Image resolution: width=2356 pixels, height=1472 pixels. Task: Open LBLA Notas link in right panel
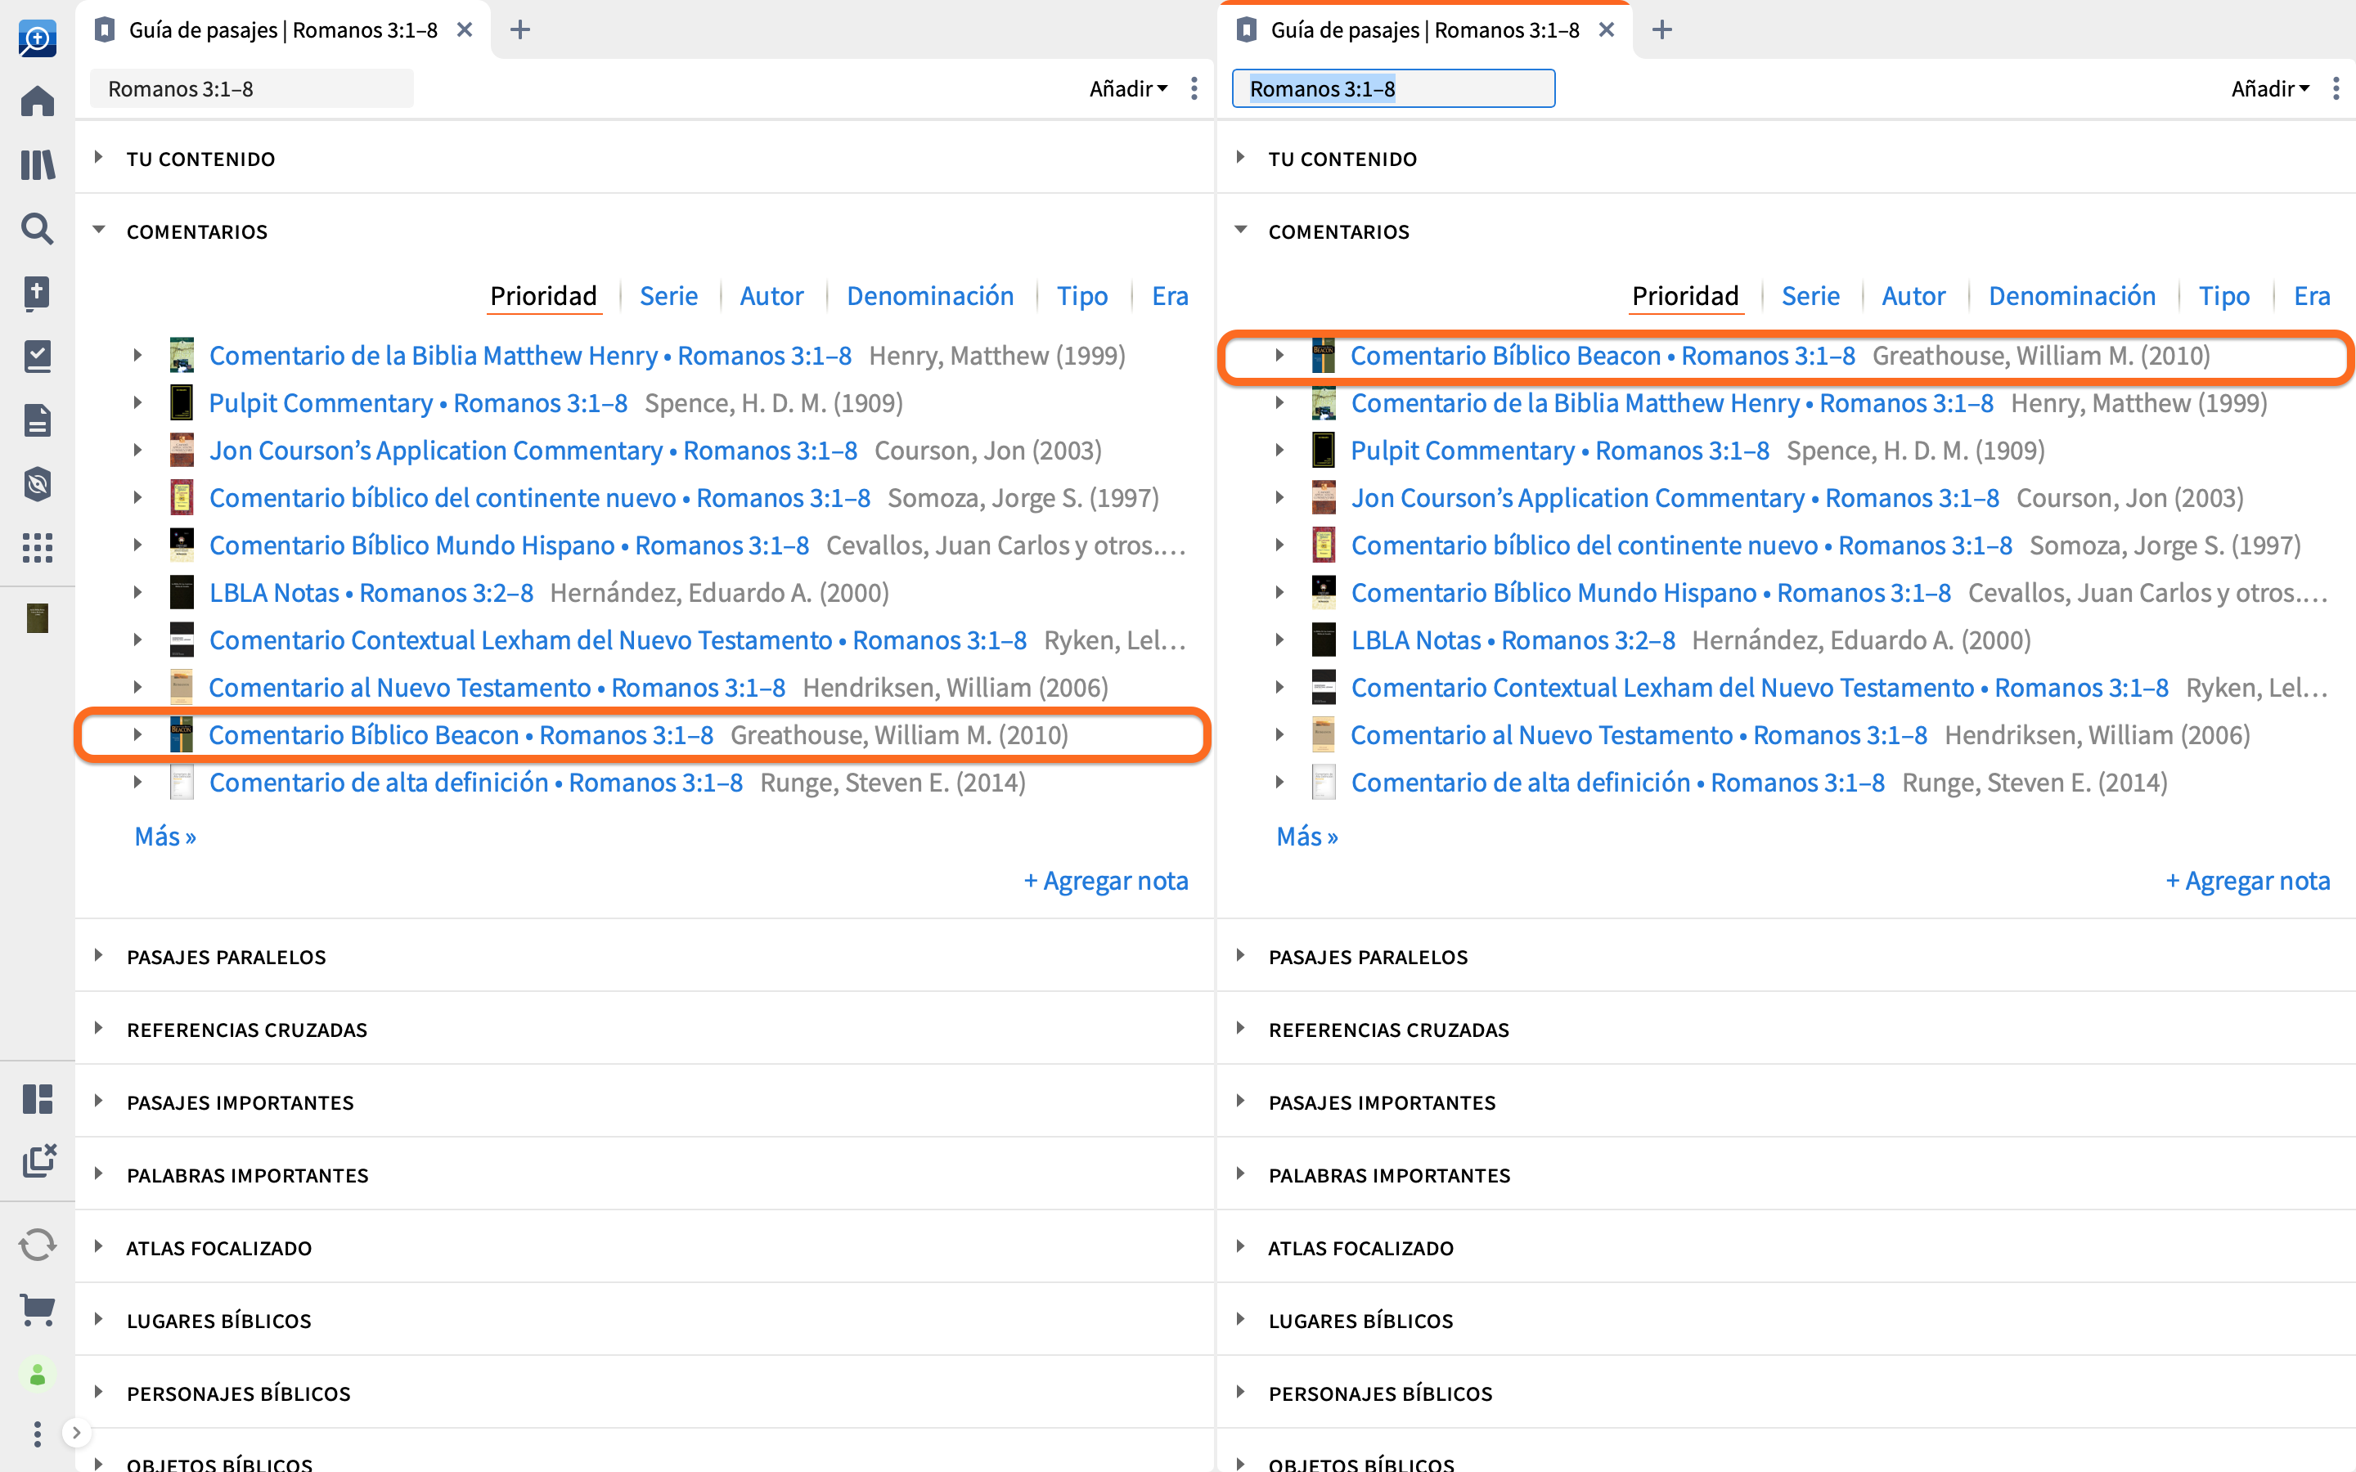click(1513, 640)
